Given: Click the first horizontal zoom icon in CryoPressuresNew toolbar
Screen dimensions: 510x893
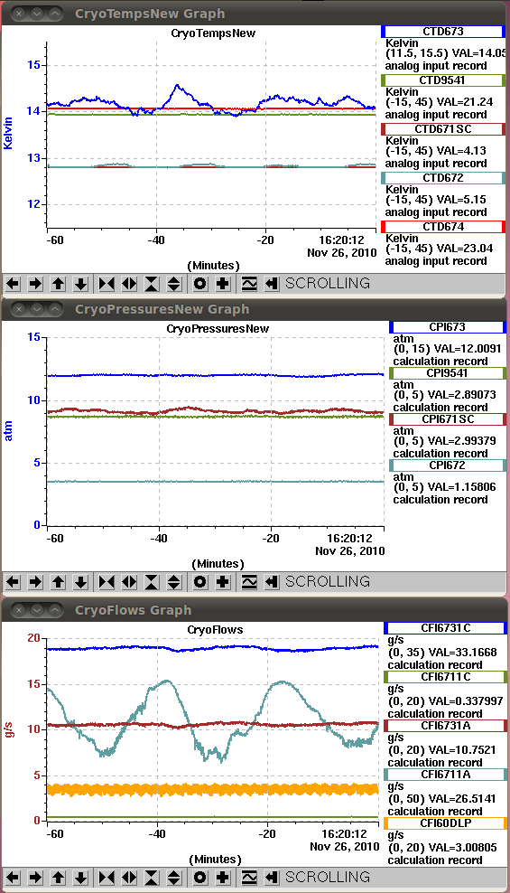Looking at the screenshot, I should point(107,581).
